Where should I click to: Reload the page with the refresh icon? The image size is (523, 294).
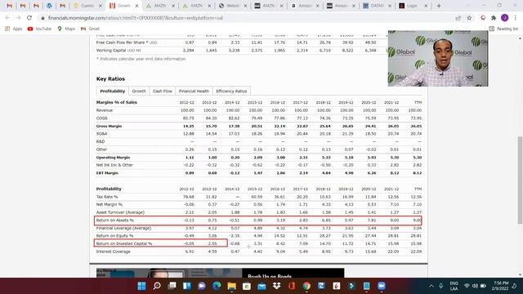pos(29,18)
